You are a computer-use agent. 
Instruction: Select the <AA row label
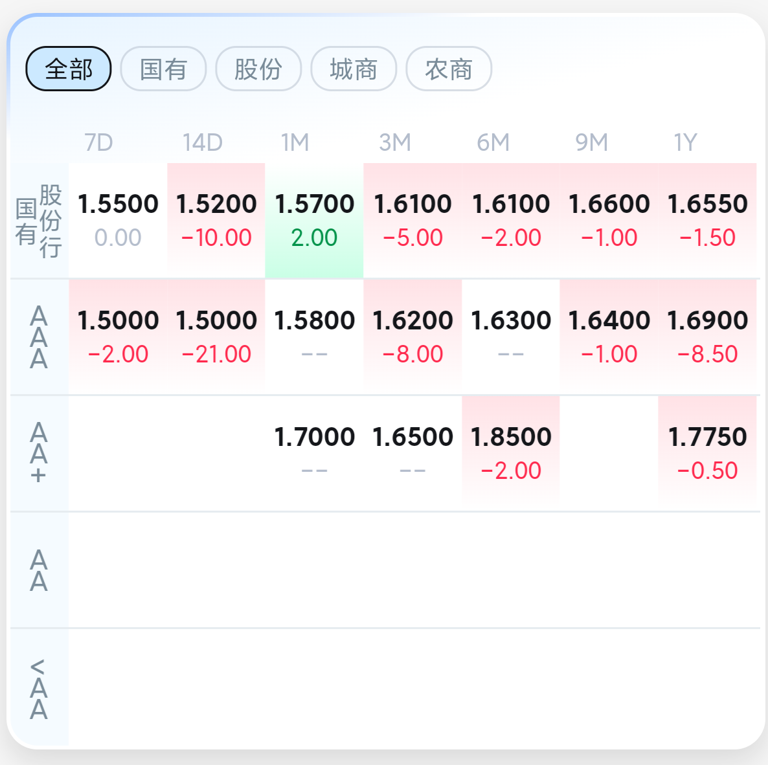pos(40,688)
